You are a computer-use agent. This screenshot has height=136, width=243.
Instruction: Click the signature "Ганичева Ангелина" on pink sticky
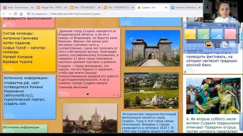[73, 87]
